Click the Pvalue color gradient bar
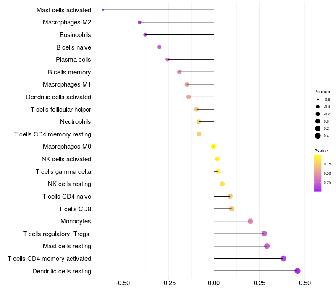Image resolution: width=336 pixels, height=294 pixels. click(x=318, y=173)
